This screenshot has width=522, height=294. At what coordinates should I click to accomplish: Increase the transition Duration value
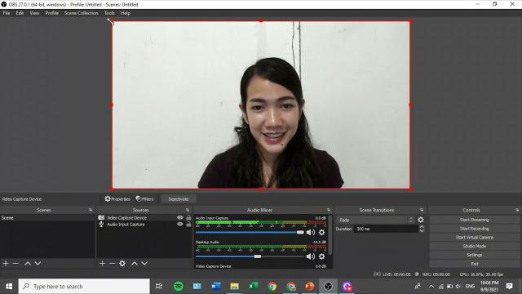(x=422, y=227)
